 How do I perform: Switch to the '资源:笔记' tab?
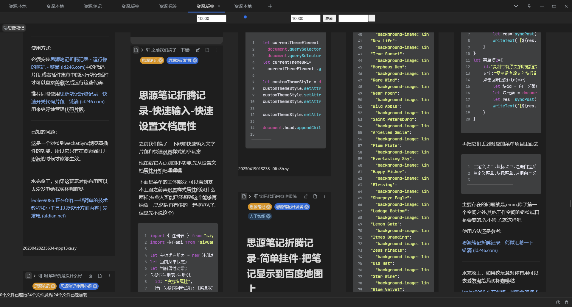tap(93, 6)
